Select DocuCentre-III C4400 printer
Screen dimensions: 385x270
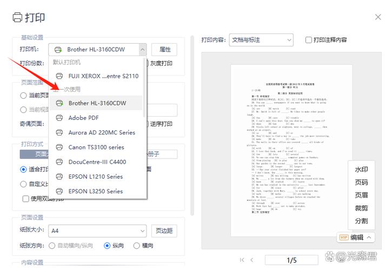[96, 162]
